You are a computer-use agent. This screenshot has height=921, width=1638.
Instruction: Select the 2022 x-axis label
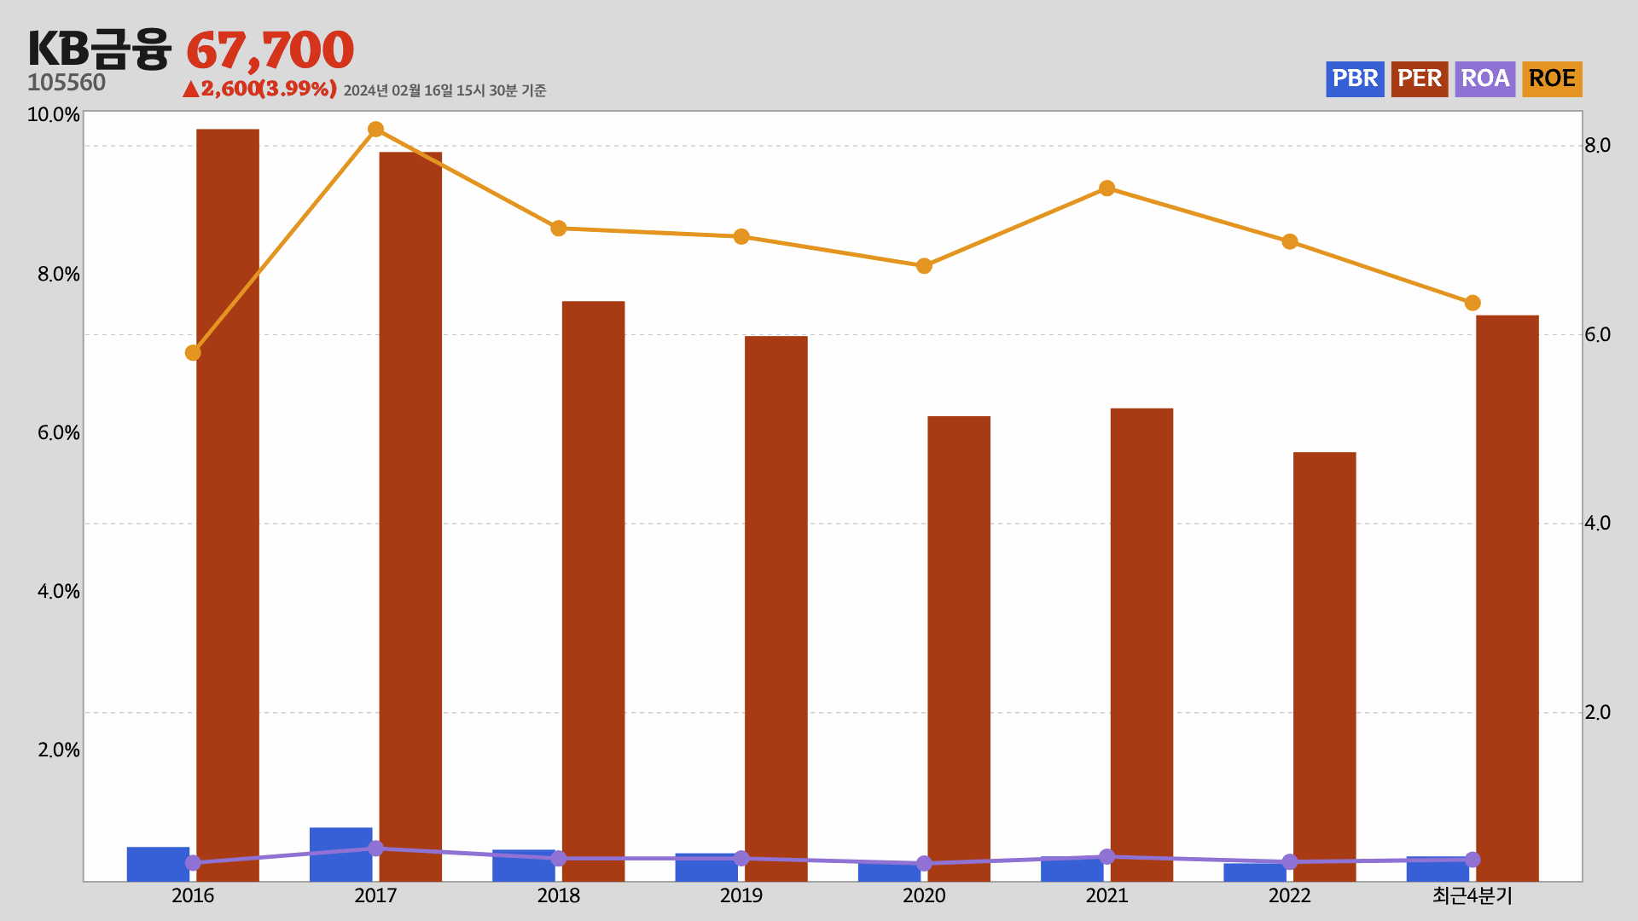[x=1290, y=896]
